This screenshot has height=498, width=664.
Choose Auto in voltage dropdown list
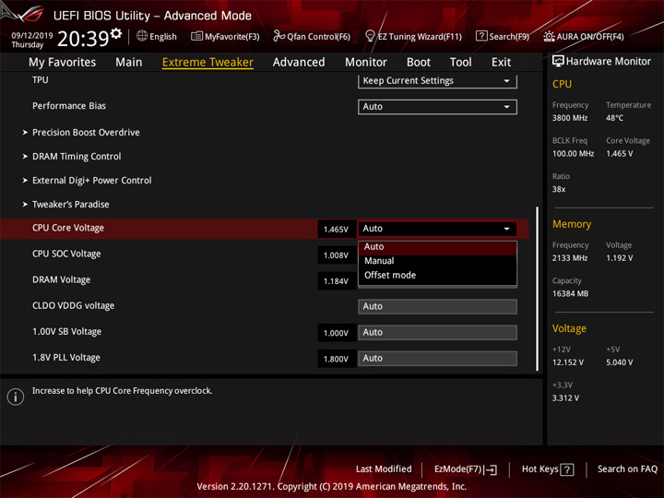(437, 247)
